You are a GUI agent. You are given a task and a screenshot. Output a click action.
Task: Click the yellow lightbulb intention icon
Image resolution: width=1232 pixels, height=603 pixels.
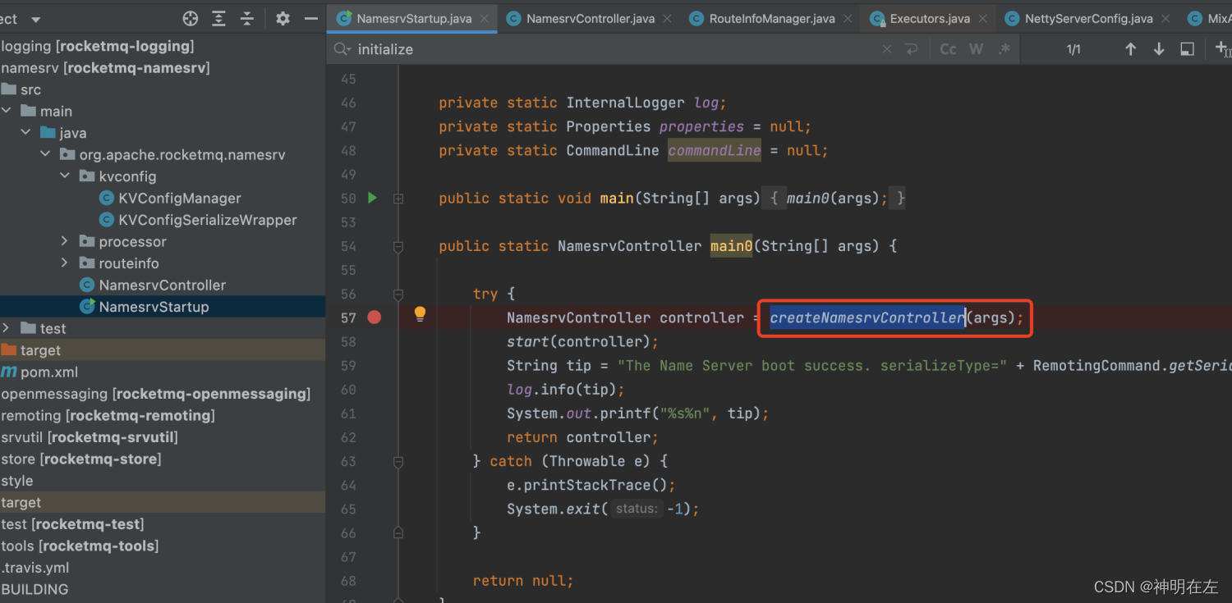(x=420, y=313)
